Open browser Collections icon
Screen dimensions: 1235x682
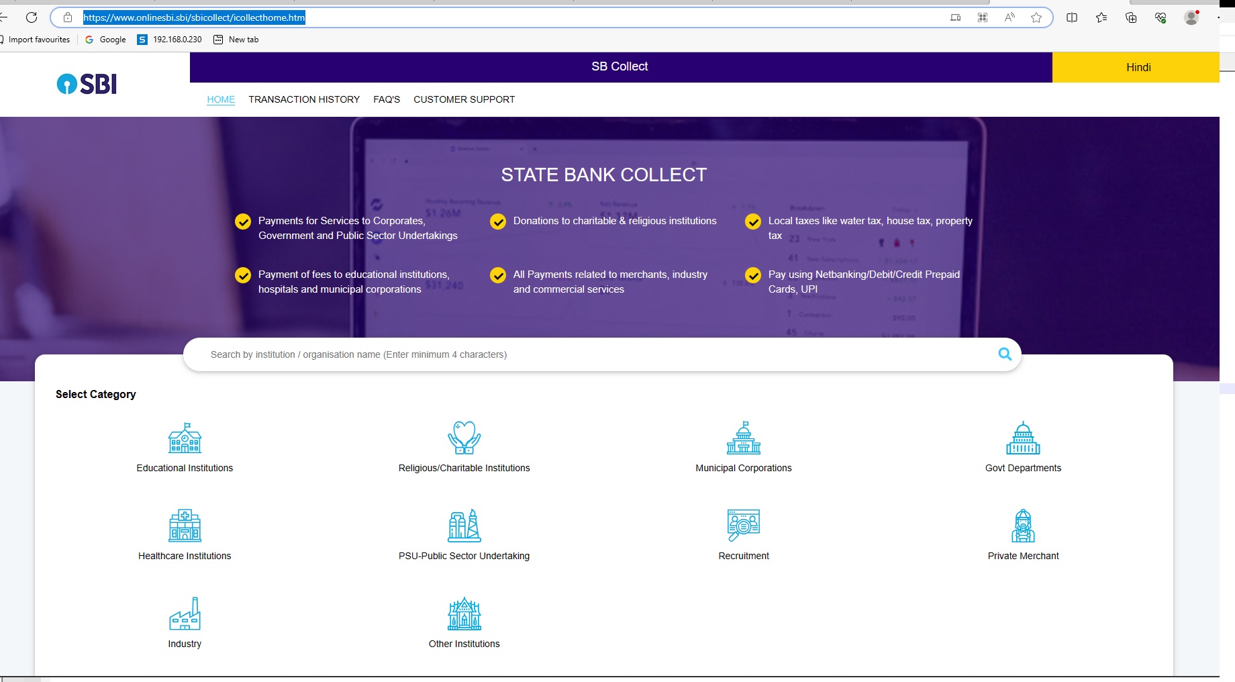(1131, 17)
